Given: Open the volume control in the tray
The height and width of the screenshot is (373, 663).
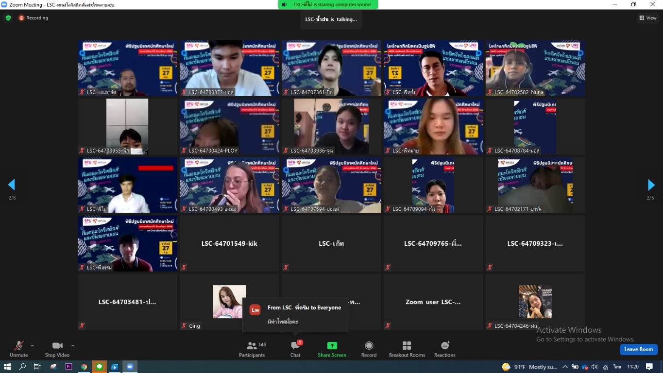Looking at the screenshot, I should tap(595, 367).
